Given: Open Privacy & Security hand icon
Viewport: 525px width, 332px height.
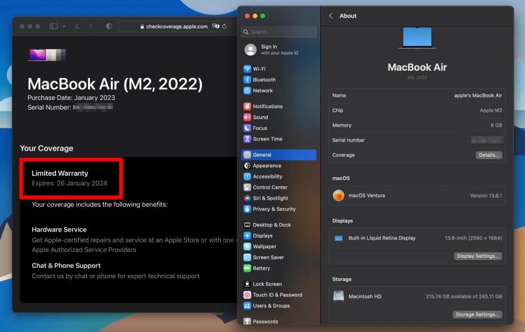Looking at the screenshot, I should [x=247, y=209].
